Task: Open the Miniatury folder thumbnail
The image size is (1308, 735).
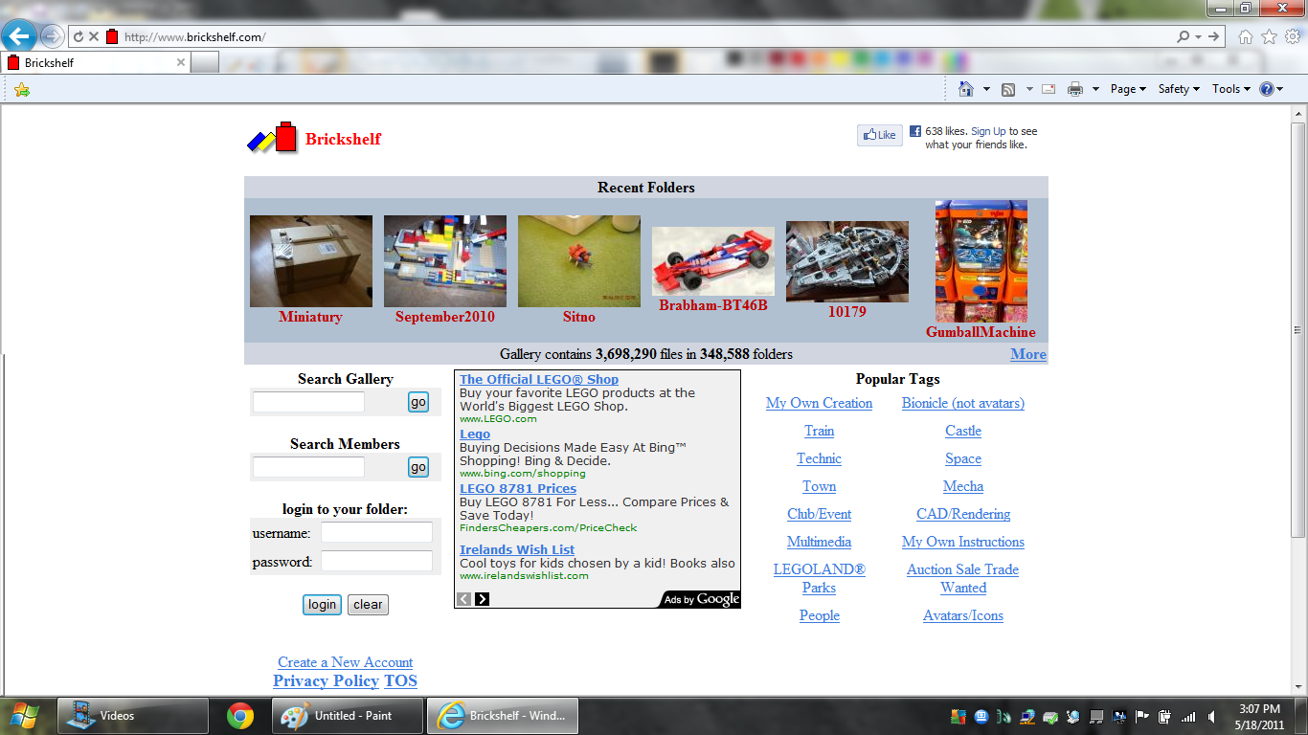Action: pos(310,261)
